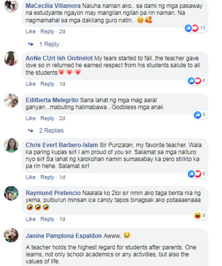Click Edilberta Melegrito's name

pos(52,100)
